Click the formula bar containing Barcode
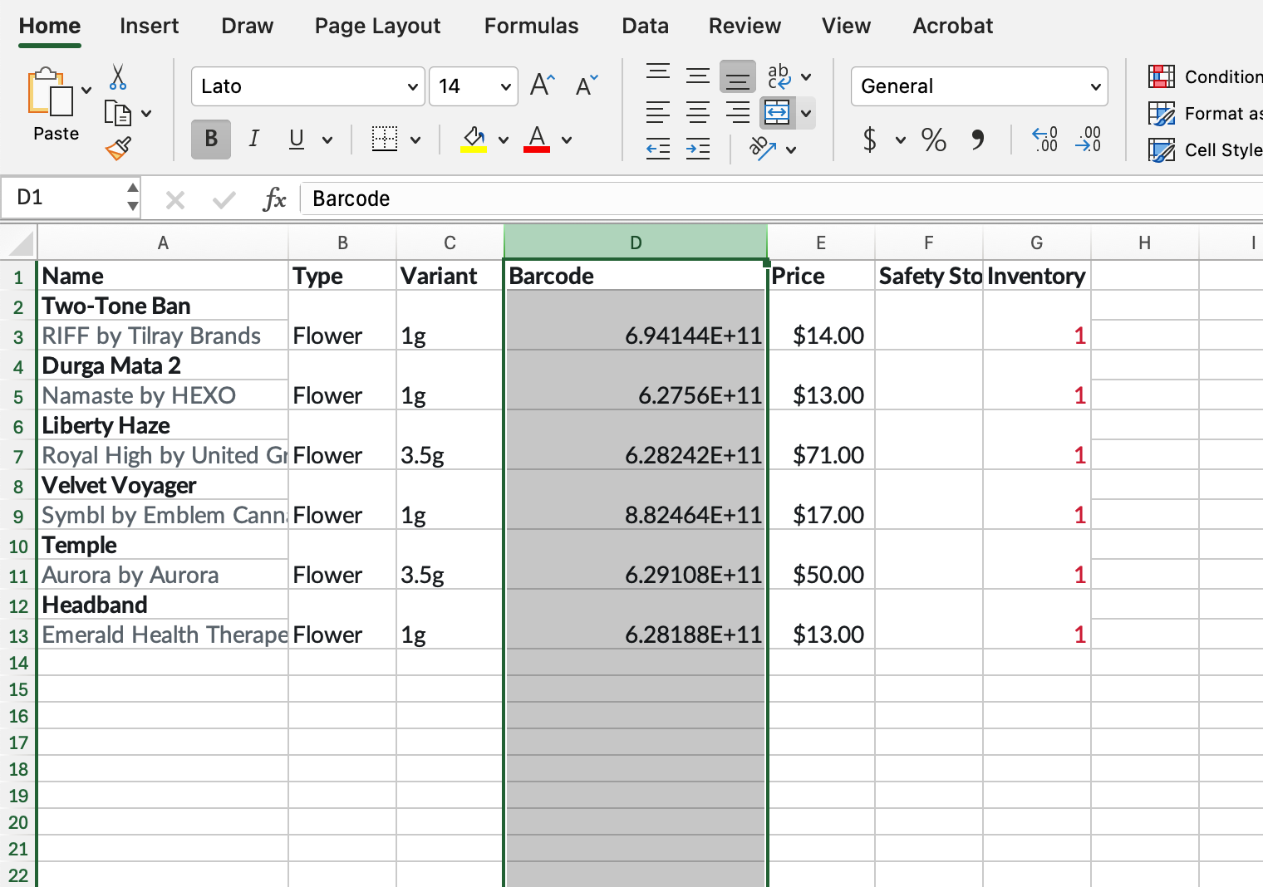Screen dimensions: 1263x887 (781, 198)
